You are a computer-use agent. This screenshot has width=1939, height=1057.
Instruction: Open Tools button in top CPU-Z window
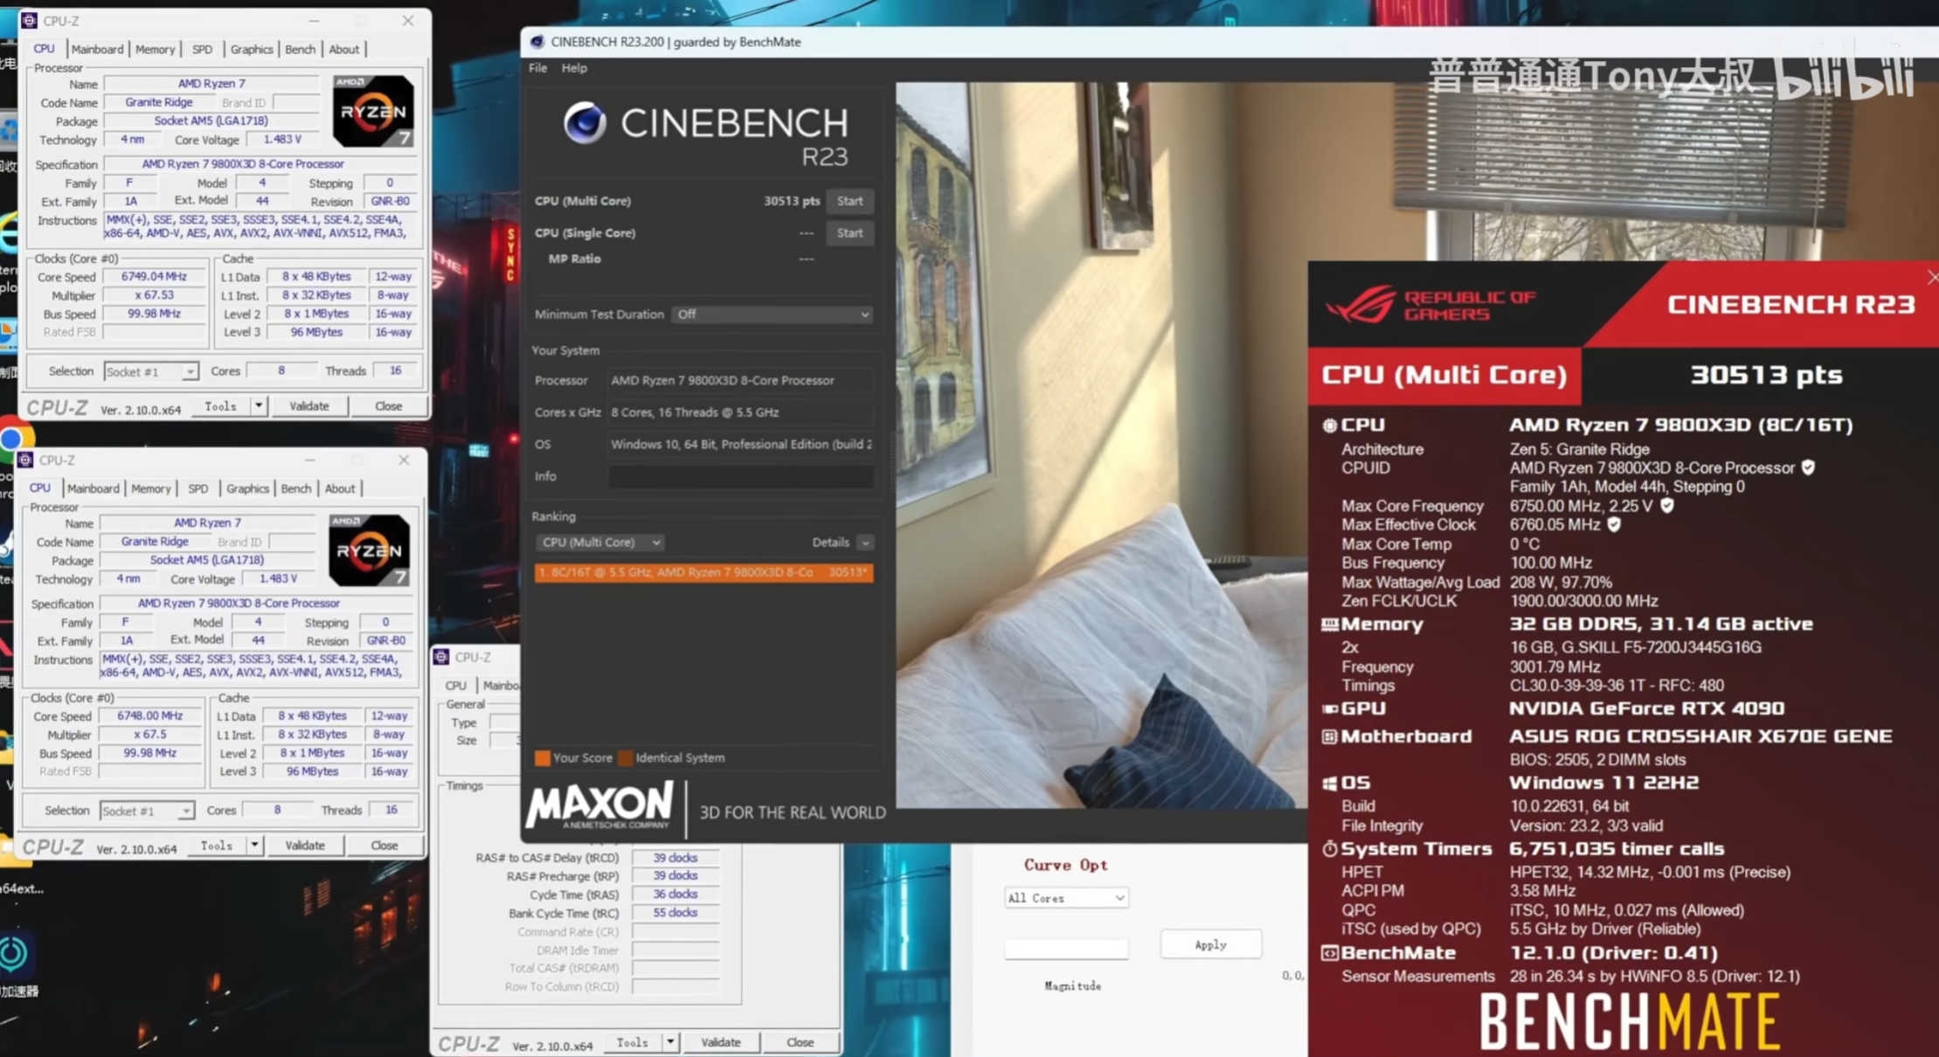tap(220, 406)
